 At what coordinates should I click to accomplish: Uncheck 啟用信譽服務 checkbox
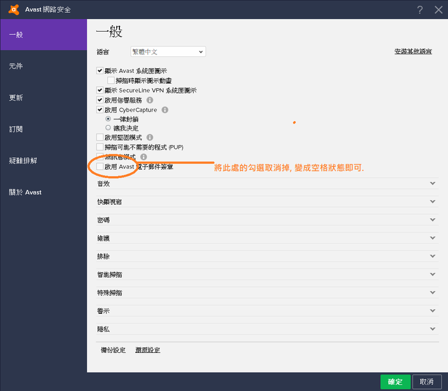tap(100, 100)
